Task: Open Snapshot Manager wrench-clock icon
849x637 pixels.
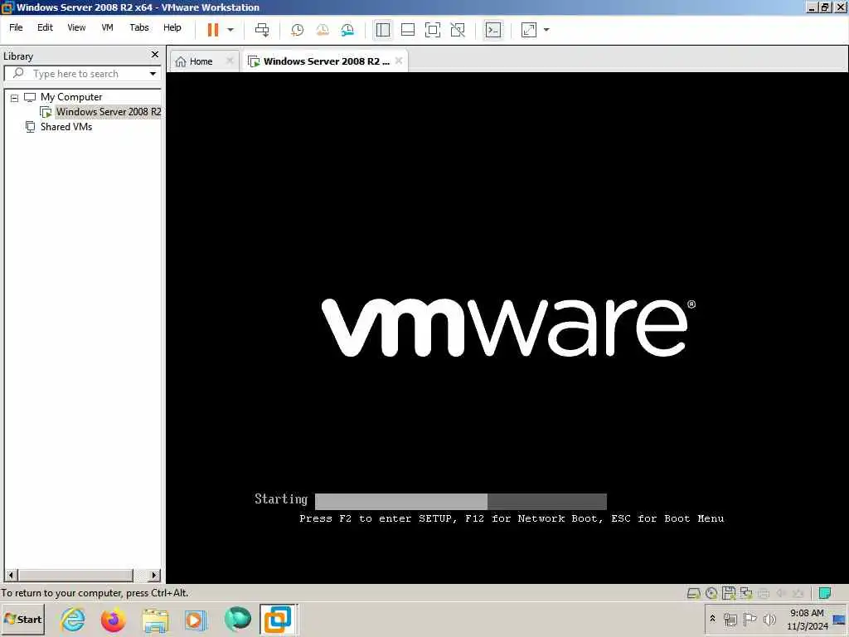Action: (347, 30)
